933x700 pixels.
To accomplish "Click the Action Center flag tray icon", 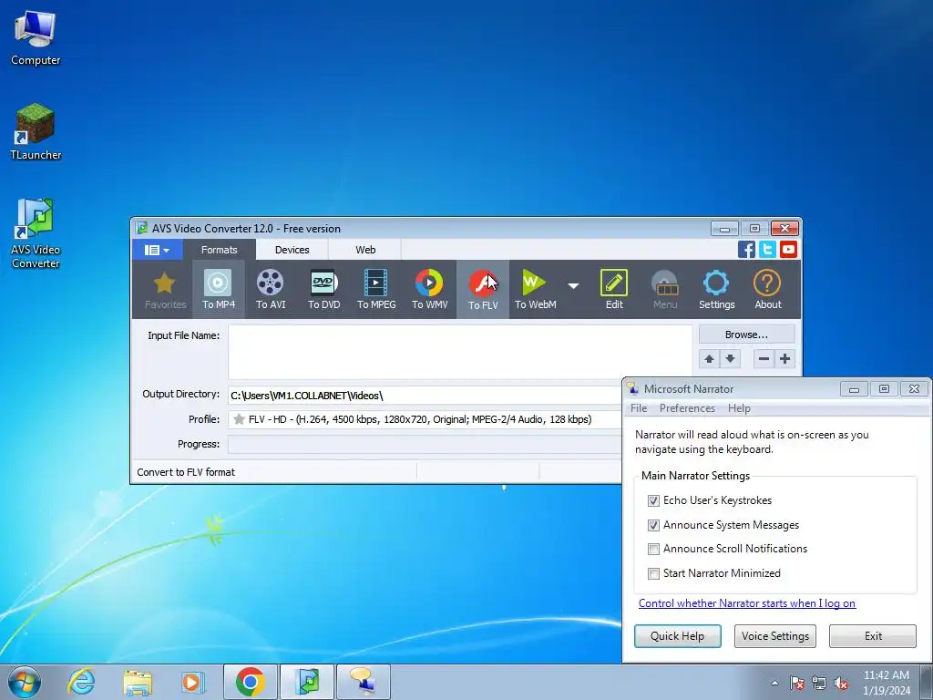I will (x=796, y=683).
